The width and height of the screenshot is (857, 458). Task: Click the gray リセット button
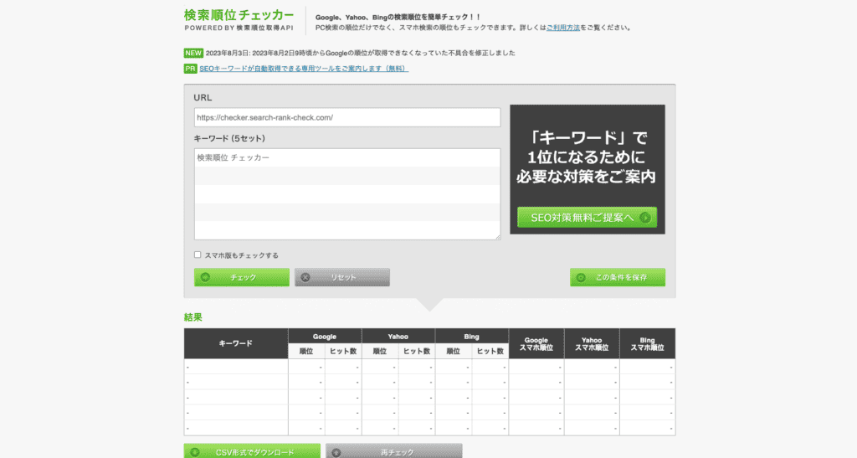(342, 277)
